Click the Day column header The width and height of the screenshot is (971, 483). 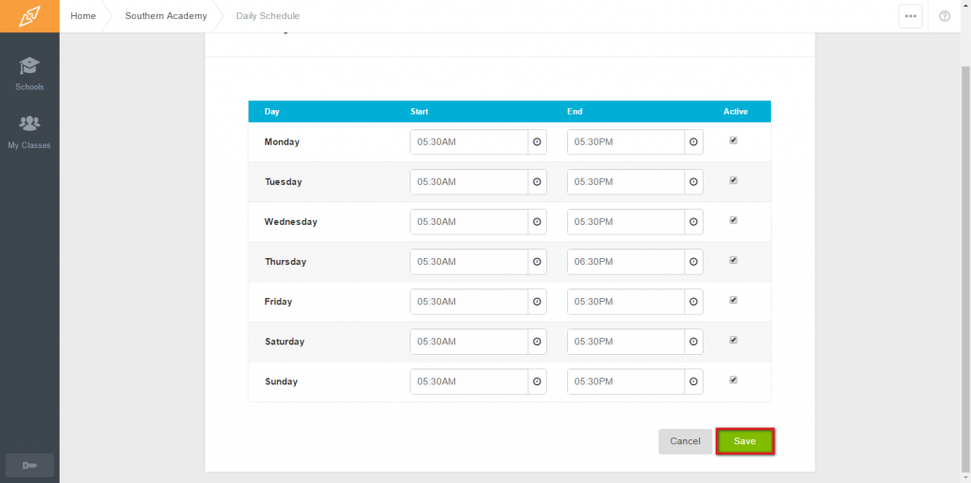[x=272, y=112]
